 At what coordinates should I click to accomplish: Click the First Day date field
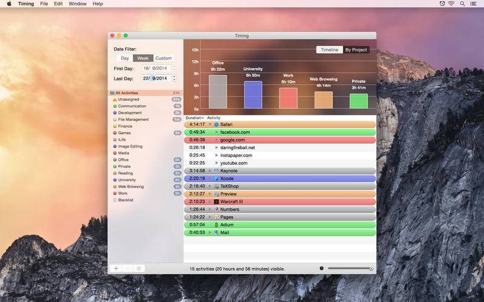click(156, 68)
